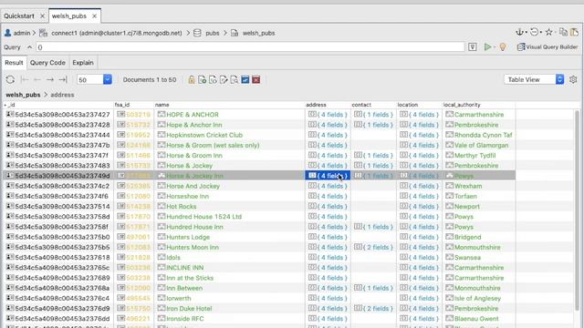This screenshot has width=584, height=328.
Task: Close the Quickstart tab
Action: pos(42,16)
